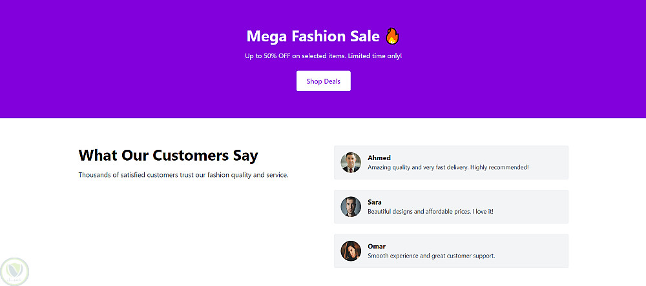Select Omar's profile photo
The width and height of the screenshot is (646, 286).
tap(351, 250)
